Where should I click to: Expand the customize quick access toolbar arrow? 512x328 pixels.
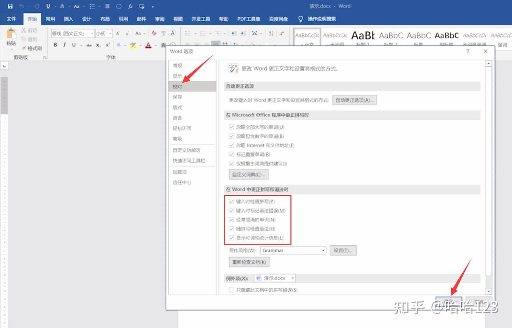click(153, 6)
